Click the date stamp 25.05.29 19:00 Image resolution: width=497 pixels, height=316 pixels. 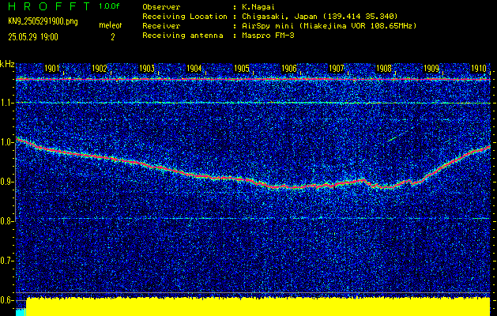click(x=33, y=37)
